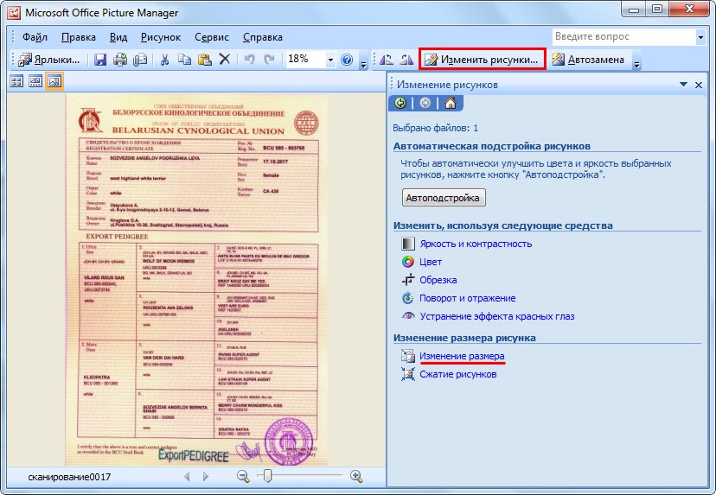Switch to filmstrip view
Screen dimensions: 716x495
[x=35, y=82]
